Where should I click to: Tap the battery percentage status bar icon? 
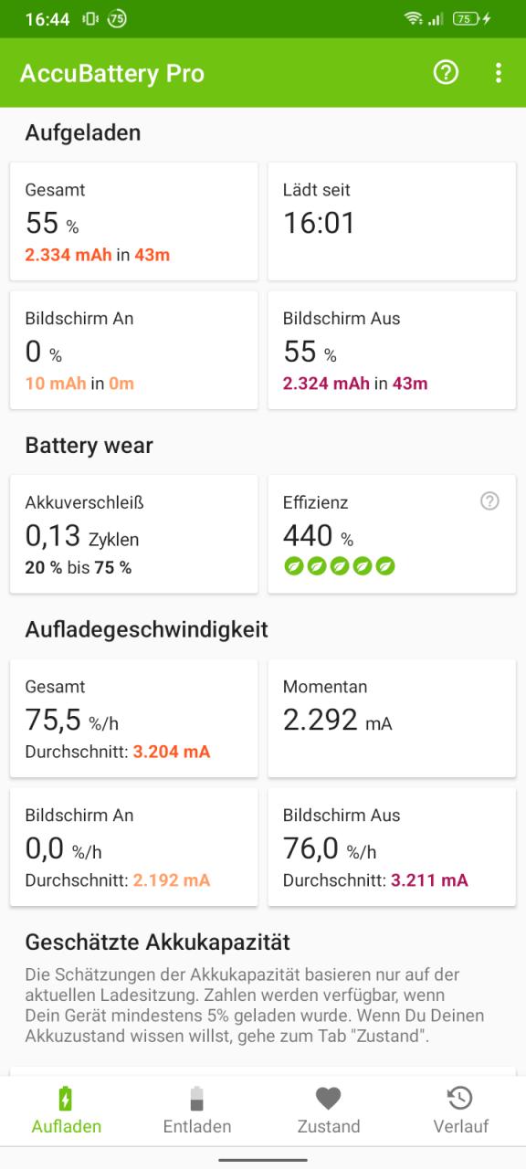click(466, 18)
